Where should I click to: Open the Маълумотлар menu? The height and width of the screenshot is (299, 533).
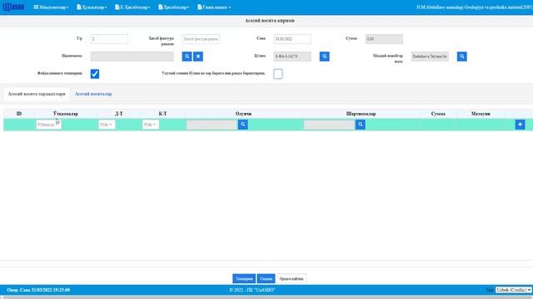point(51,7)
